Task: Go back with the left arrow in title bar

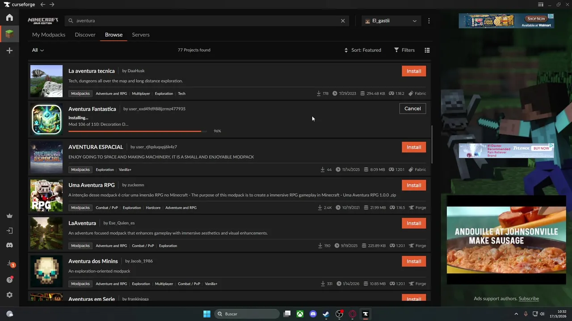Action: pyautogui.click(x=42, y=4)
